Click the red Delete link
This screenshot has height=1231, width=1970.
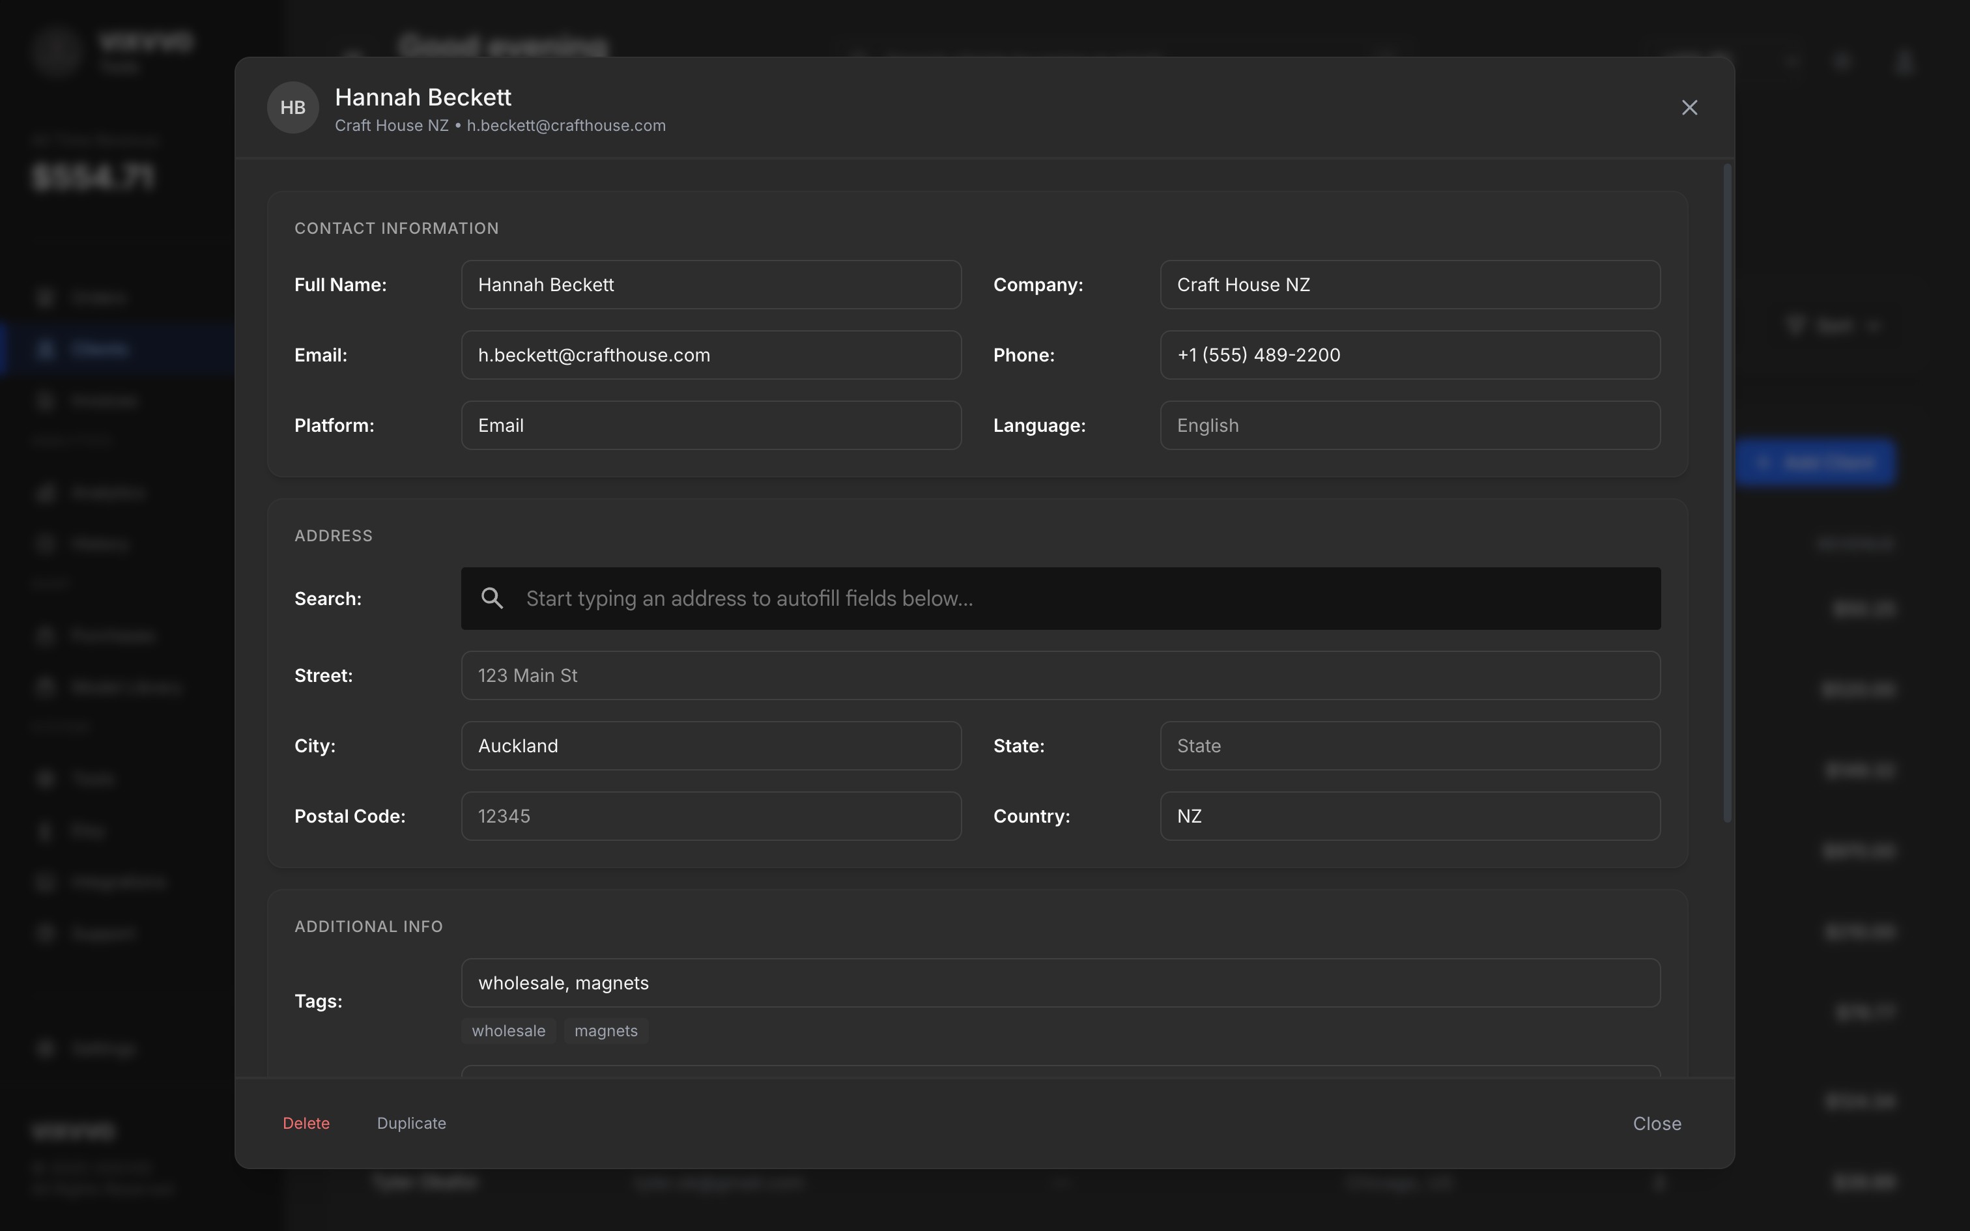click(x=306, y=1123)
